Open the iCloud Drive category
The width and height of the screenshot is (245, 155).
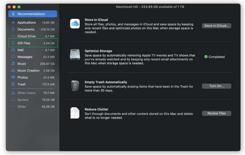[26, 36]
